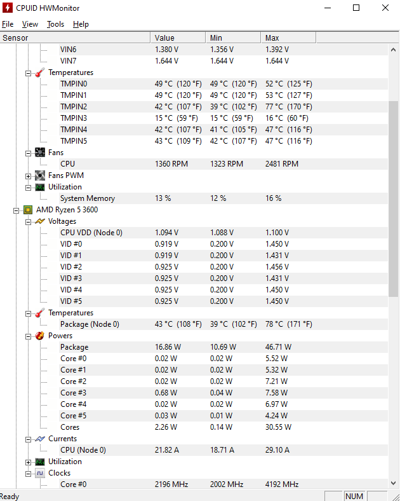Click the HWMonitor app icon in title bar
The width and height of the screenshot is (400, 501).
tap(8, 8)
